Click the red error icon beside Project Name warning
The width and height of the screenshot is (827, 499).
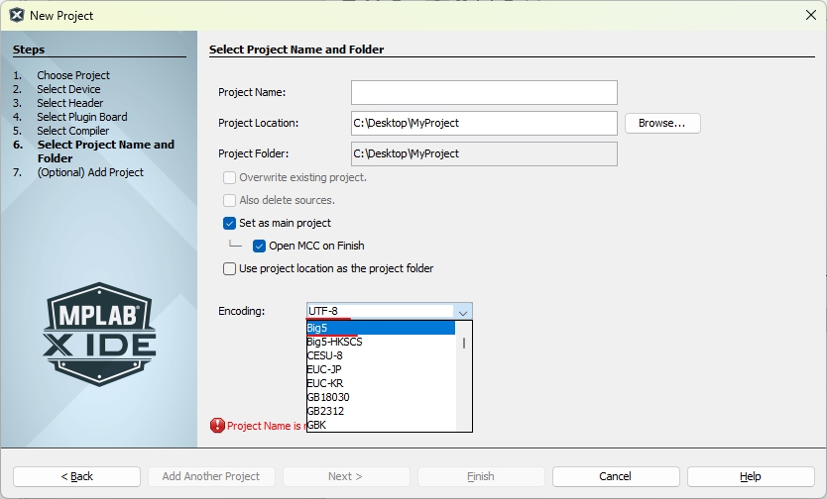pyautogui.click(x=217, y=426)
